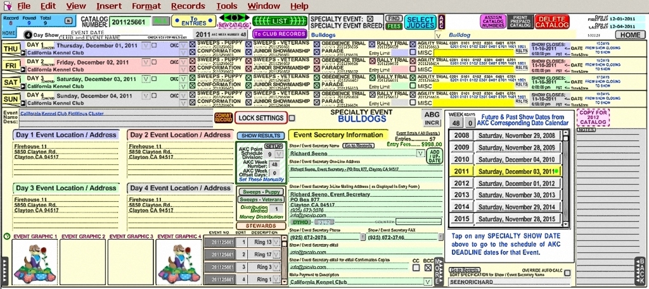
Task: Toggle Friday Rally Trial checkbox
Action: [371, 61]
